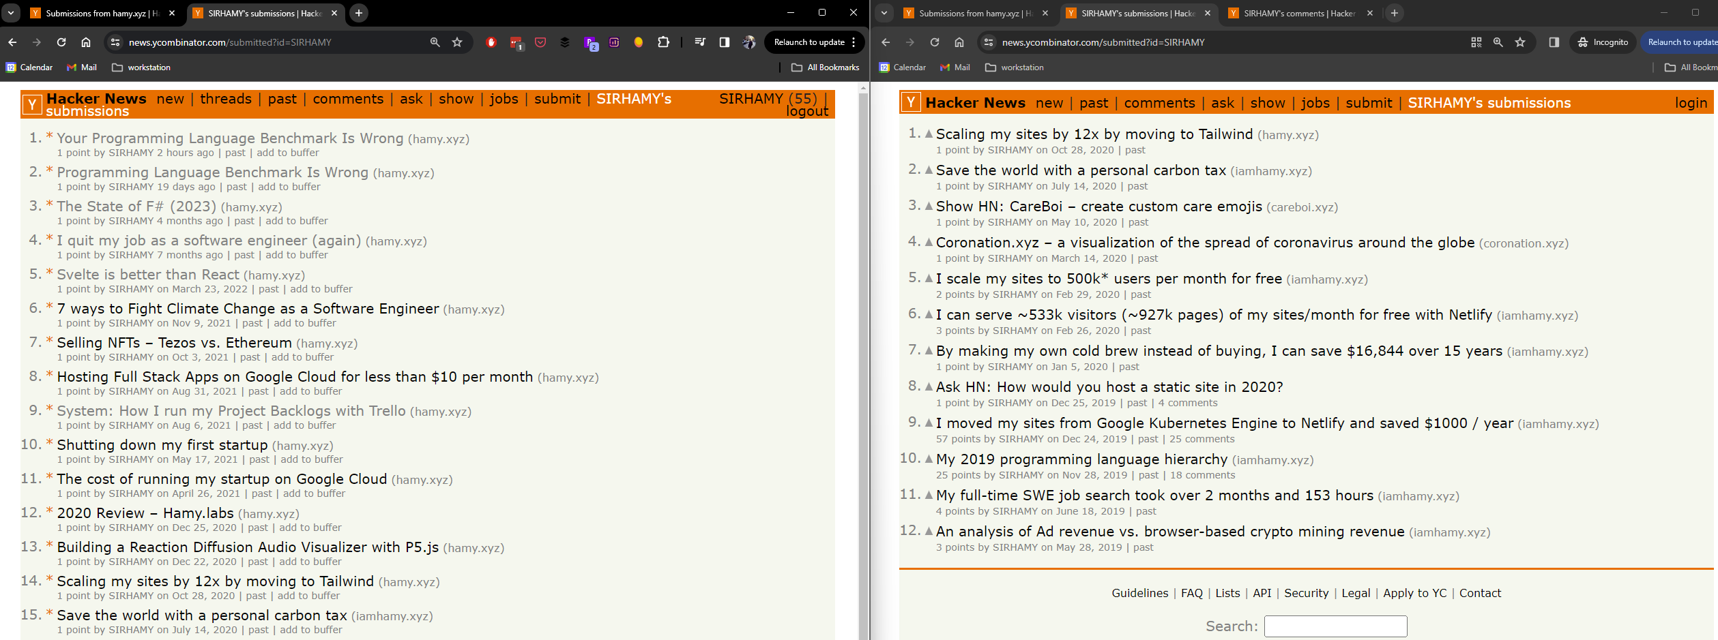
Task: Click 'add to buffer' under 'Shutting down my first startup'
Action: (312, 459)
